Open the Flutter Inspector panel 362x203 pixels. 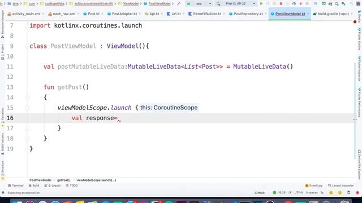[x=359, y=69]
